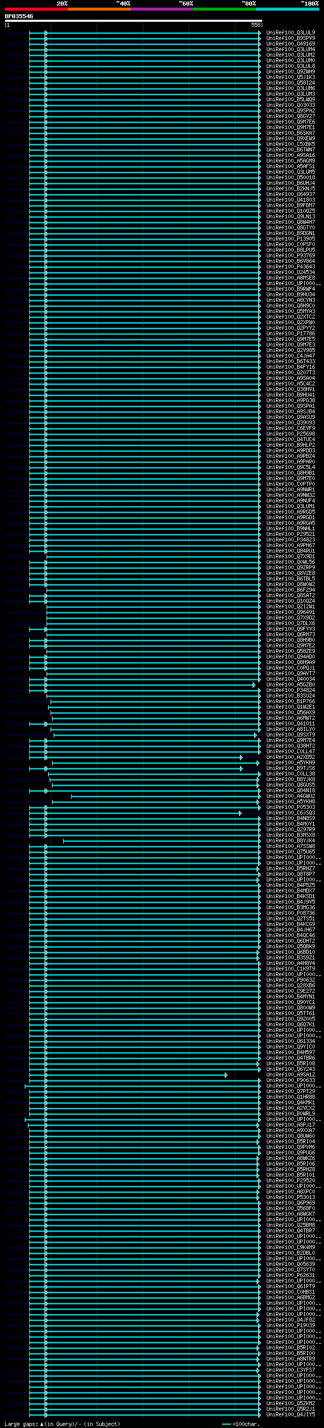Select the UniRef100_Q41803 entry
This screenshot has width=324, height=1428.
pos(291,200)
